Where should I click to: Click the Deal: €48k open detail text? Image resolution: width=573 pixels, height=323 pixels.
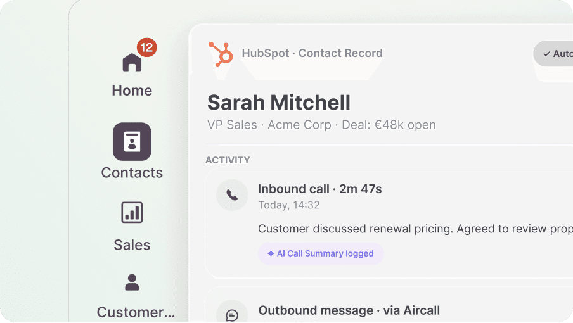point(389,125)
